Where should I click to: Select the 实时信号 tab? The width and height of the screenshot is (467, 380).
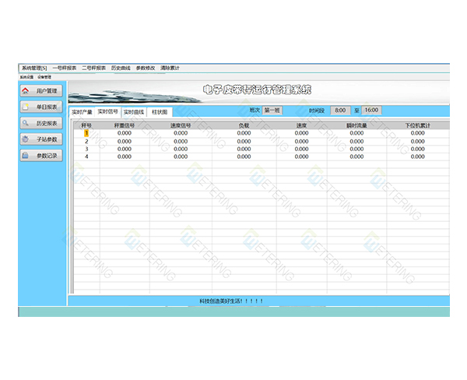(x=108, y=111)
